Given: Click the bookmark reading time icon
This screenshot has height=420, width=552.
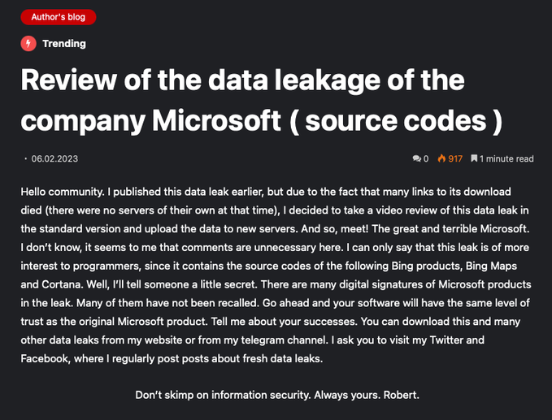Looking at the screenshot, I should point(474,158).
